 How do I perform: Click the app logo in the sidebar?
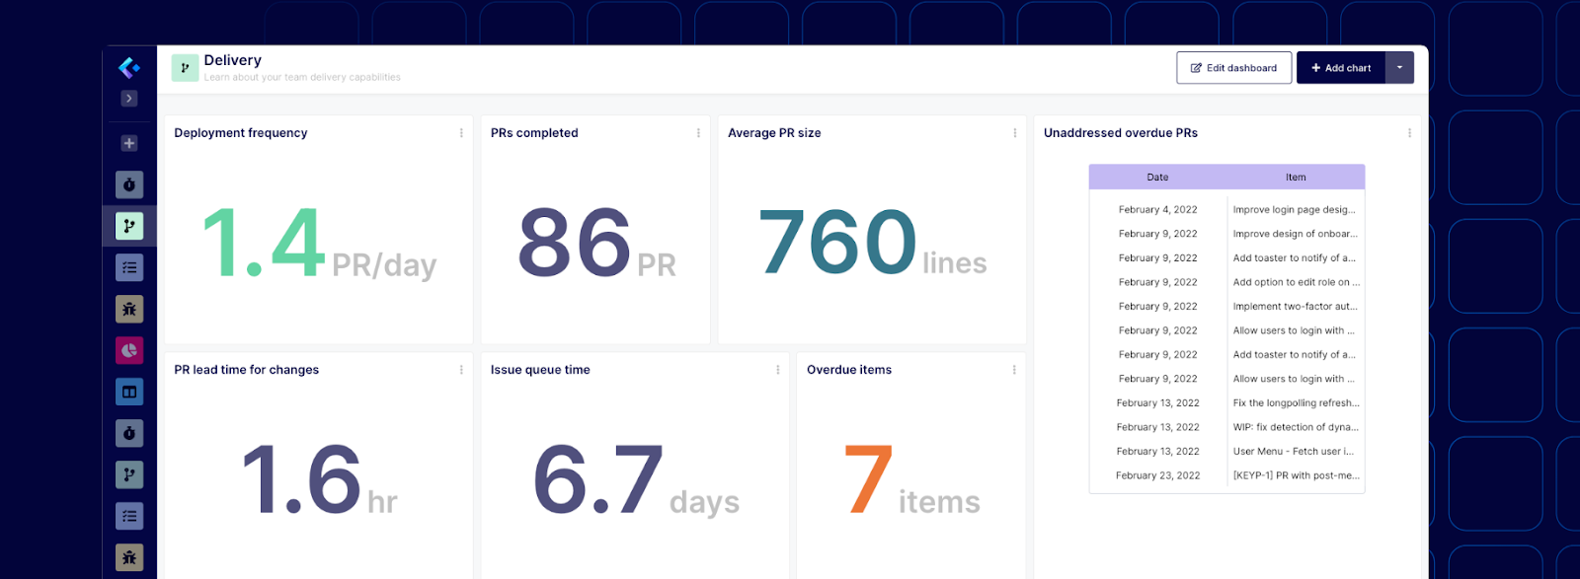[x=129, y=67]
